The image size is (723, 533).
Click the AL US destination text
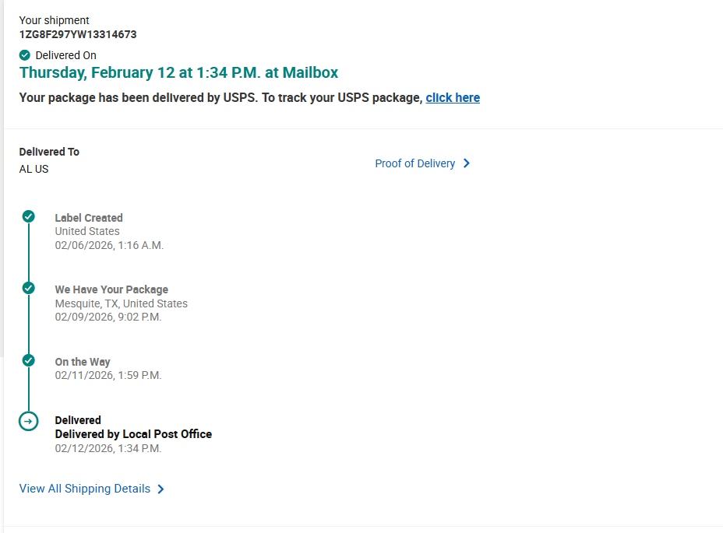click(x=34, y=169)
